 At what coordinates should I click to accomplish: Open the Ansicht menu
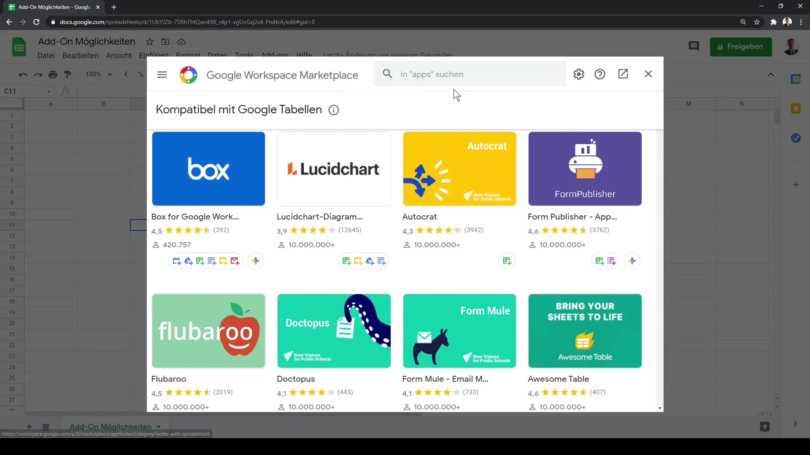[x=119, y=56]
